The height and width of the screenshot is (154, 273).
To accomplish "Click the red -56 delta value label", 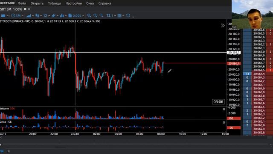I will tap(234, 128).
